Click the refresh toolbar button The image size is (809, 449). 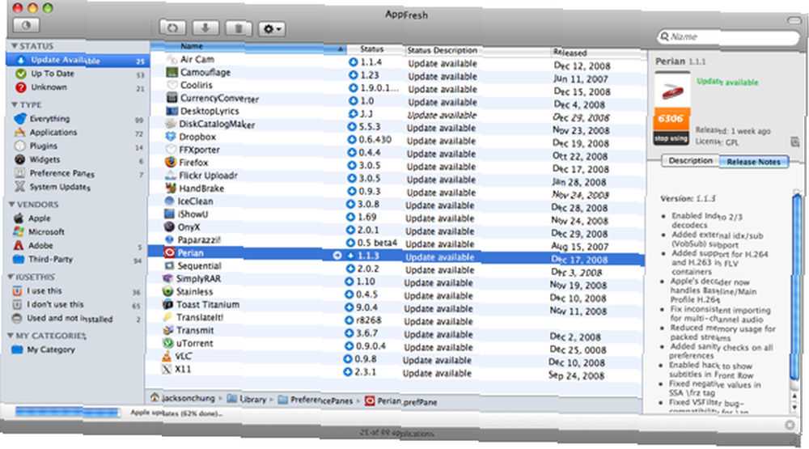click(x=172, y=28)
